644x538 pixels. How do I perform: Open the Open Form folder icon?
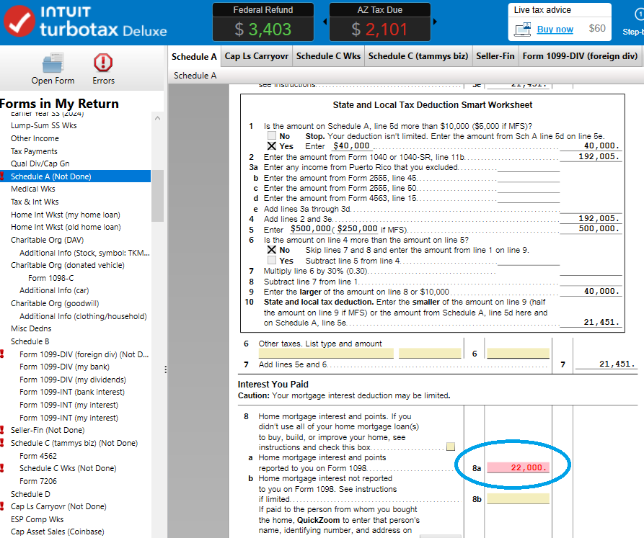click(x=53, y=63)
